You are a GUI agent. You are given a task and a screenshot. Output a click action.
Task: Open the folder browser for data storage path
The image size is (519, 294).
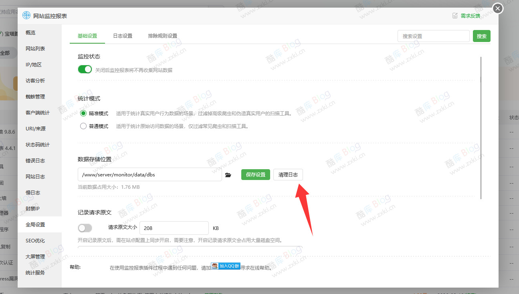pyautogui.click(x=228, y=174)
